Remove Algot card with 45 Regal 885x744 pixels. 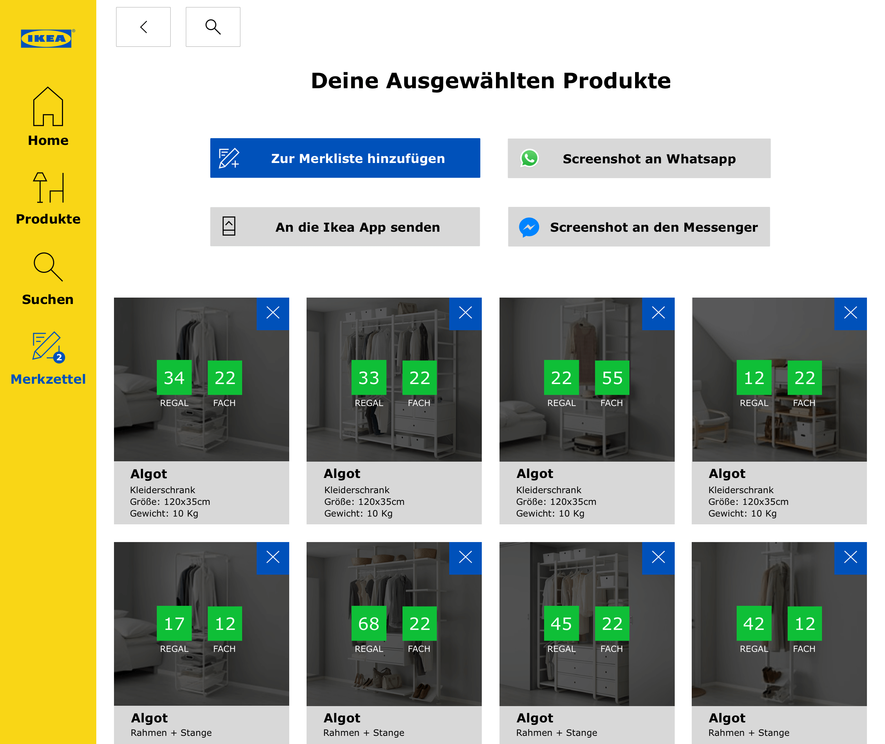pos(658,558)
